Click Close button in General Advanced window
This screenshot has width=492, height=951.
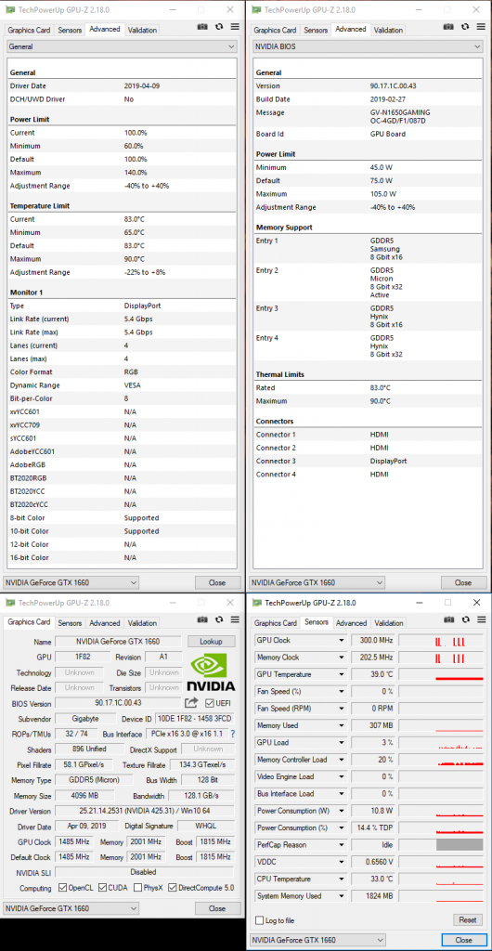[217, 582]
